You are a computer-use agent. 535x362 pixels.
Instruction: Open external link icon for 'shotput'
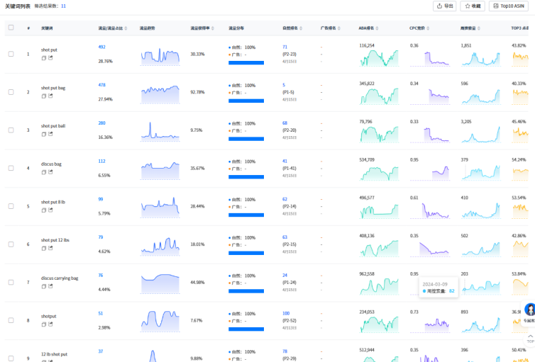(x=50, y=324)
